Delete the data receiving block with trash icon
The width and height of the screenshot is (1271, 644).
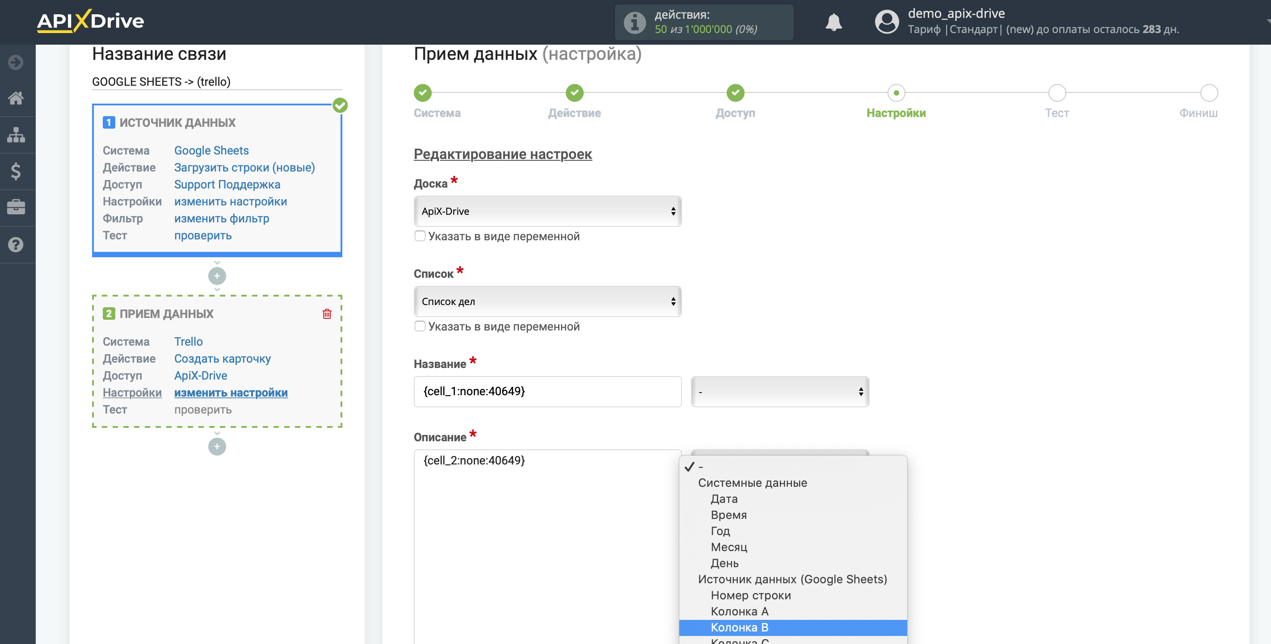click(327, 314)
